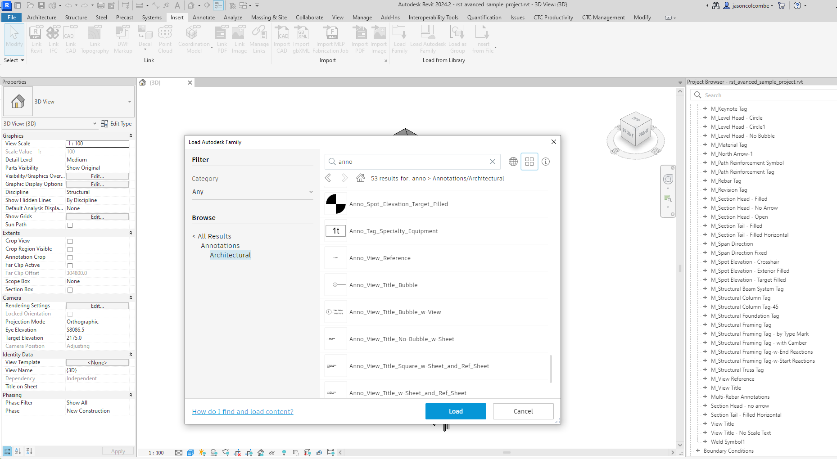Open the Point Cloud tool

point(165,39)
